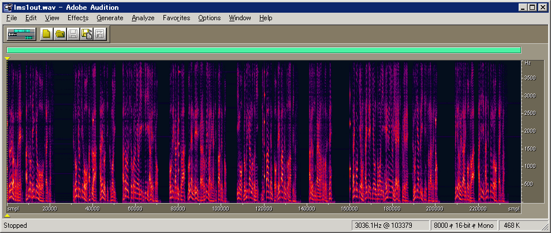
Task: Click the 220000 sample ruler mark
Action: (x=478, y=209)
